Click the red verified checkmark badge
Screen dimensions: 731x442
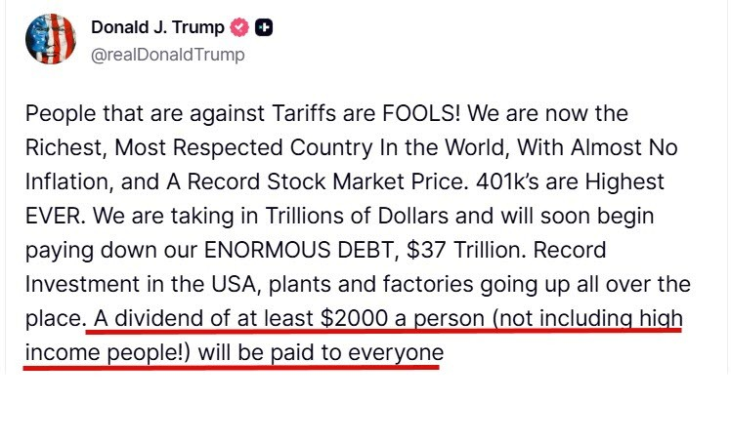239,27
